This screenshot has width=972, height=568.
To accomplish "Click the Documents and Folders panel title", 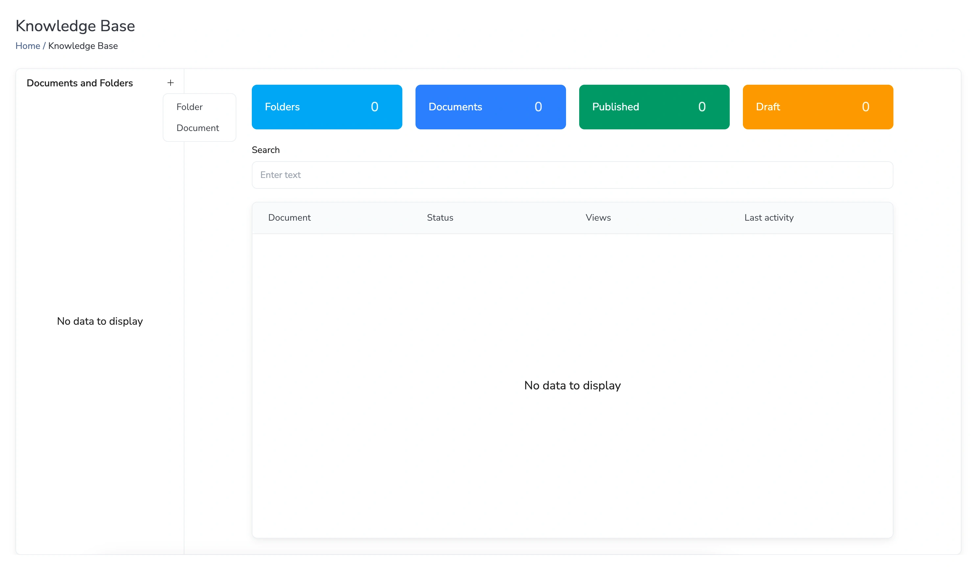I will pyautogui.click(x=80, y=82).
